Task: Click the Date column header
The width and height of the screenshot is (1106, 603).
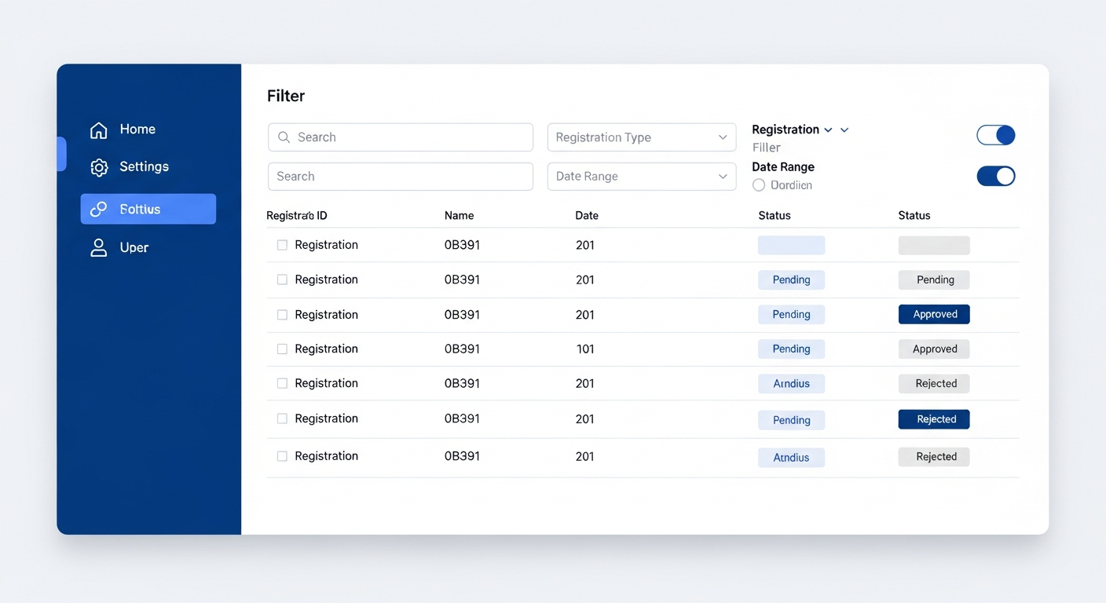Action: coord(587,216)
